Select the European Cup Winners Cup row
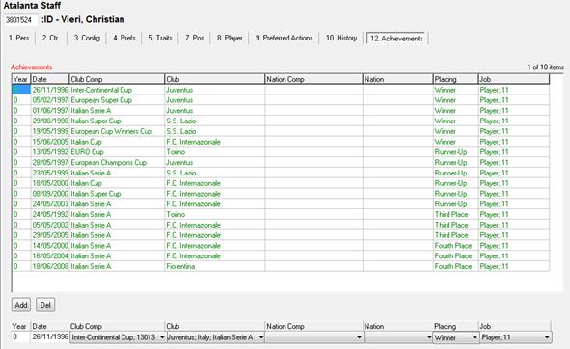This screenshot has width=570, height=349. pos(281,131)
